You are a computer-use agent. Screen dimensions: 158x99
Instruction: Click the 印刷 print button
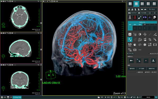point(9,97)
